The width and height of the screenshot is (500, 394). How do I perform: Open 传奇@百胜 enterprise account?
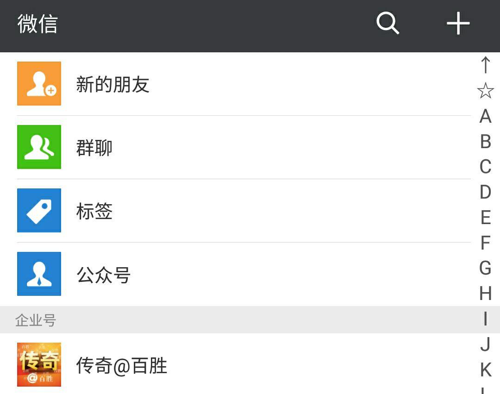pyautogui.click(x=122, y=366)
